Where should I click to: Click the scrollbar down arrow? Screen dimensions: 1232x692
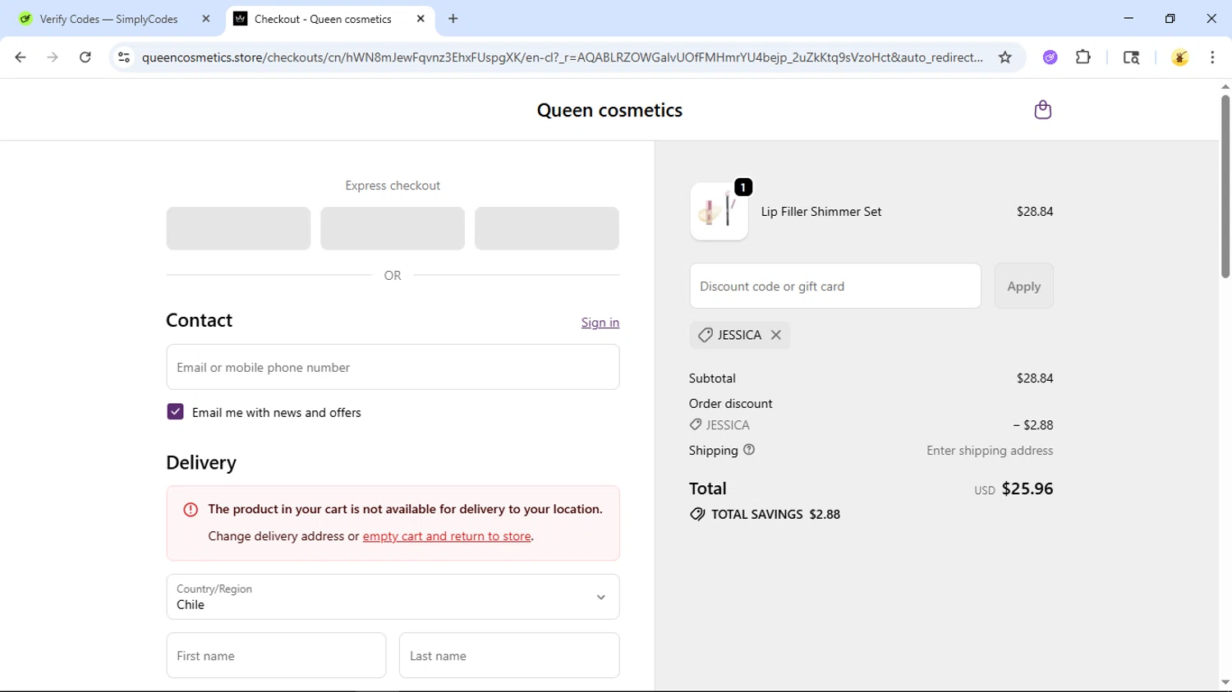tap(1225, 682)
